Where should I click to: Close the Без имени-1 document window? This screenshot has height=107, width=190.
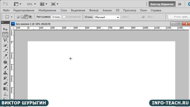[x=186, y=24]
